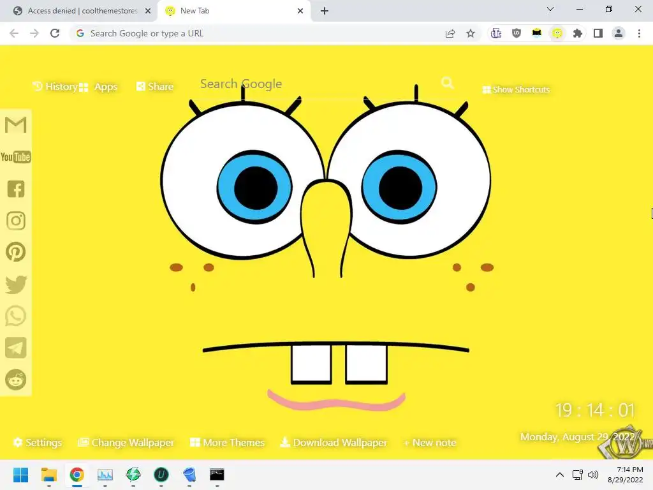Open the volume speaker tray icon
Screen dimensions: 653x490
pyautogui.click(x=592, y=475)
